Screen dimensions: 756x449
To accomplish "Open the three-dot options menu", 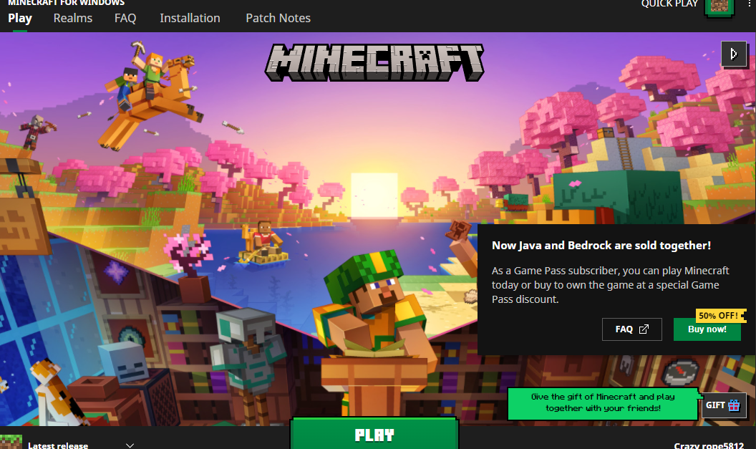I will point(749,4).
